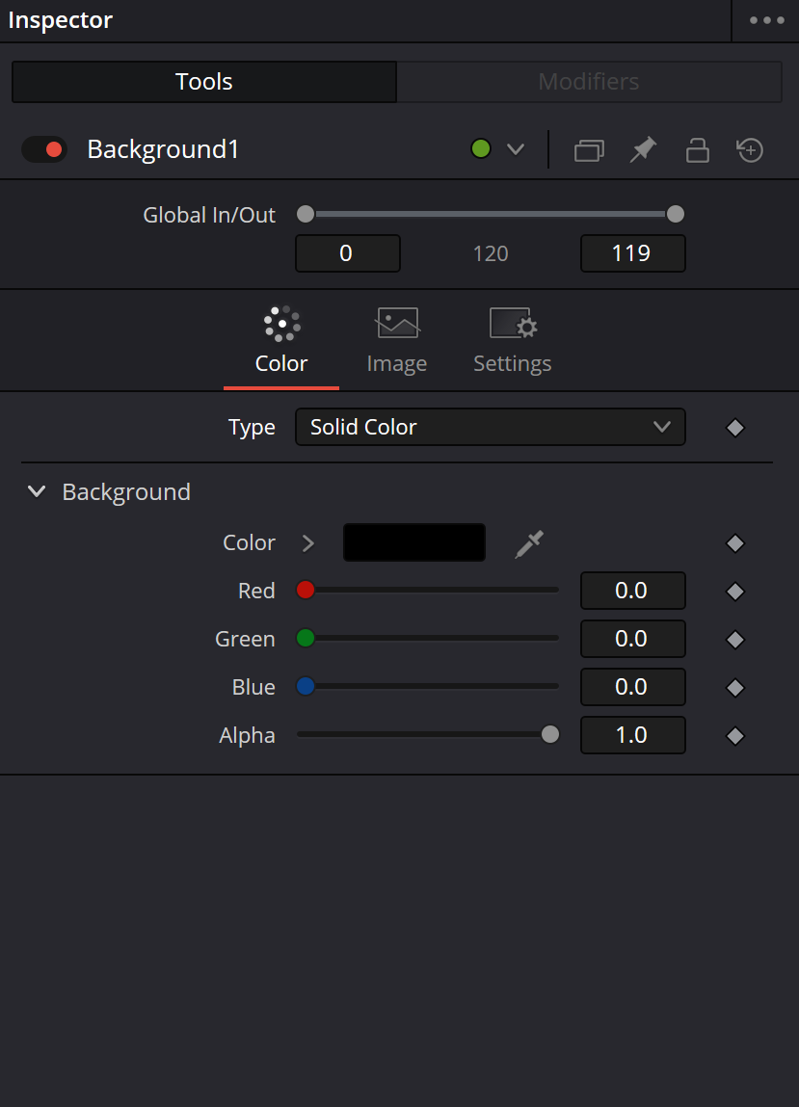This screenshot has height=1107, width=799.
Task: Reset Background1 settings to default
Action: pos(750,149)
